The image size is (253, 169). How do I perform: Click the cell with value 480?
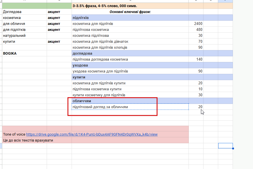pos(196,30)
